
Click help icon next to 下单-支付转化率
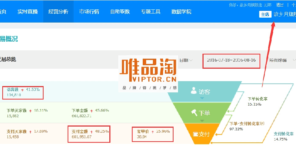pyautogui.click(x=262, y=124)
